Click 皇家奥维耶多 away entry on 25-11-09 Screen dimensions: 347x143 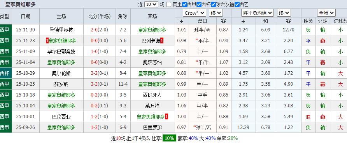(x=152, y=52)
